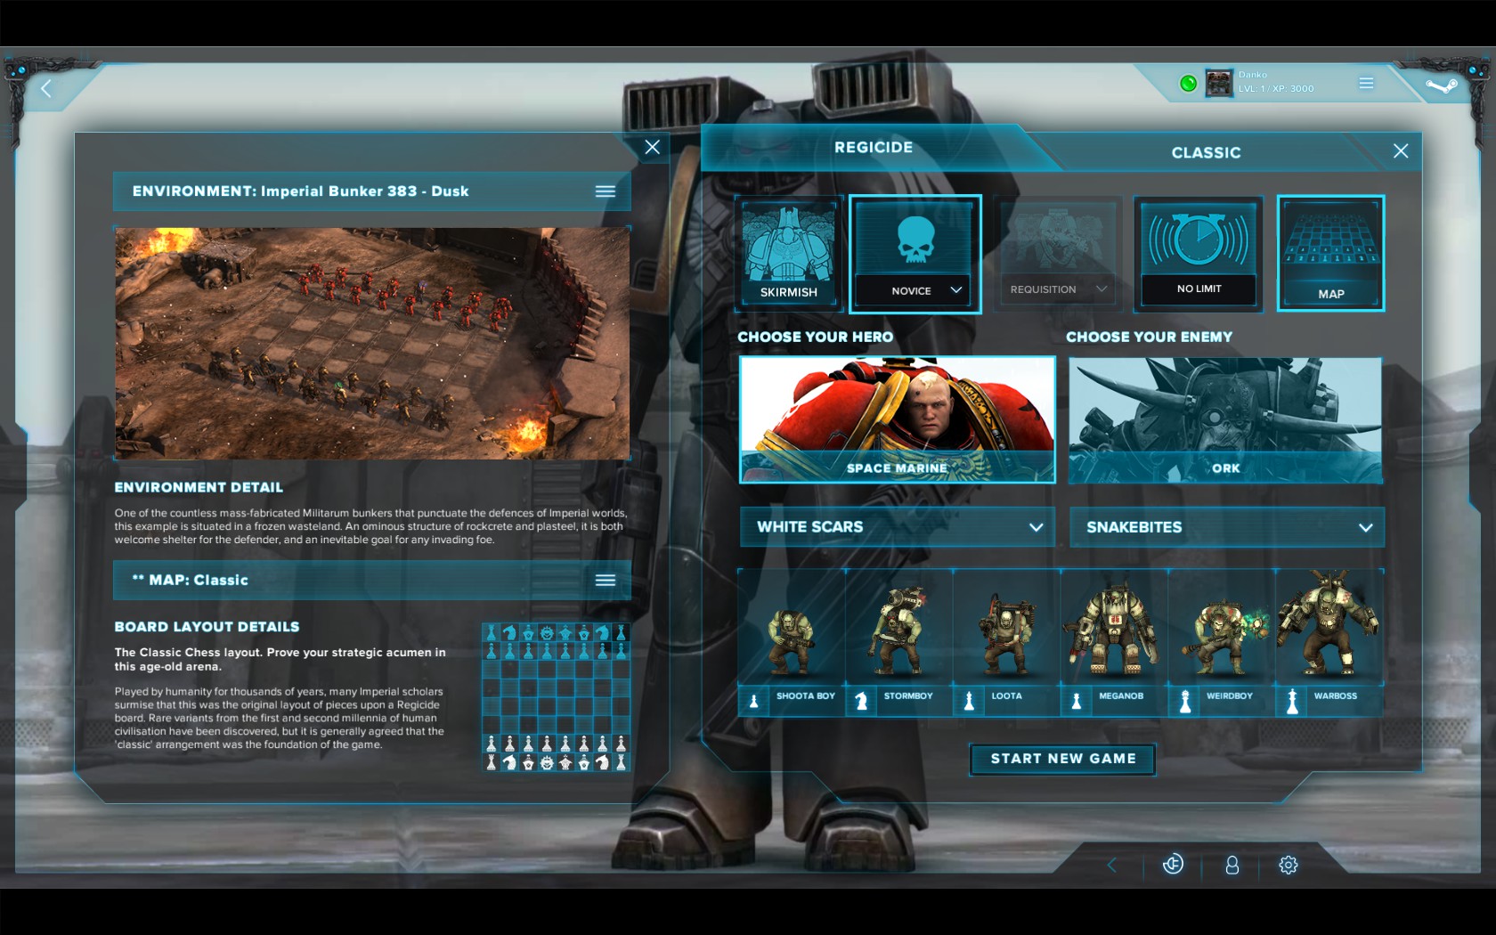Start a new game

point(1062,759)
